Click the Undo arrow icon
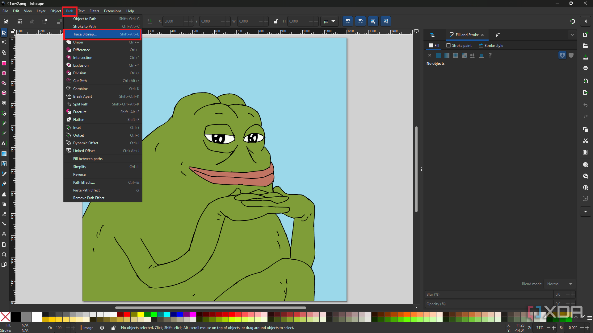 pyautogui.click(x=585, y=105)
